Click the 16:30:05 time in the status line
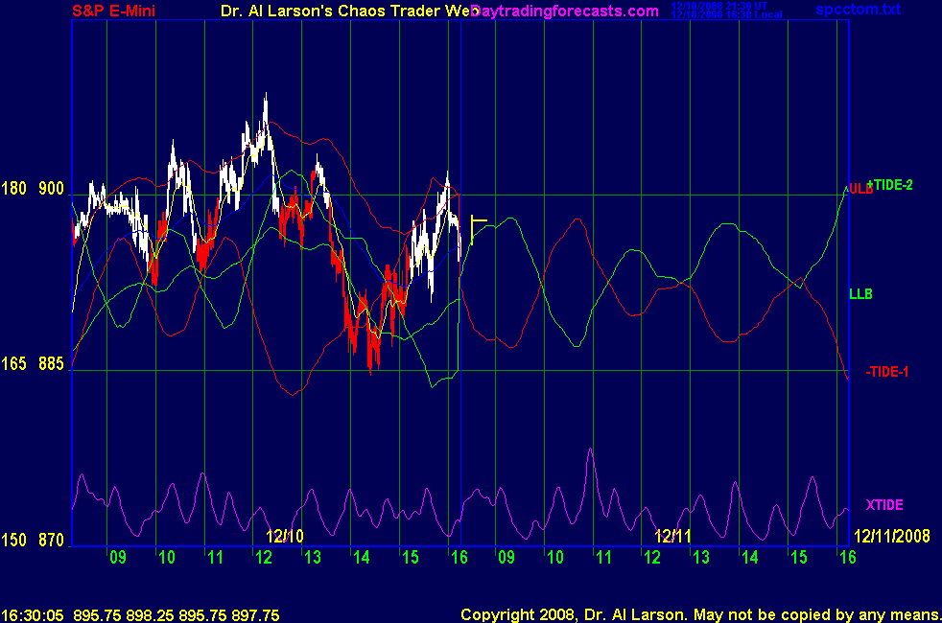 point(33,615)
